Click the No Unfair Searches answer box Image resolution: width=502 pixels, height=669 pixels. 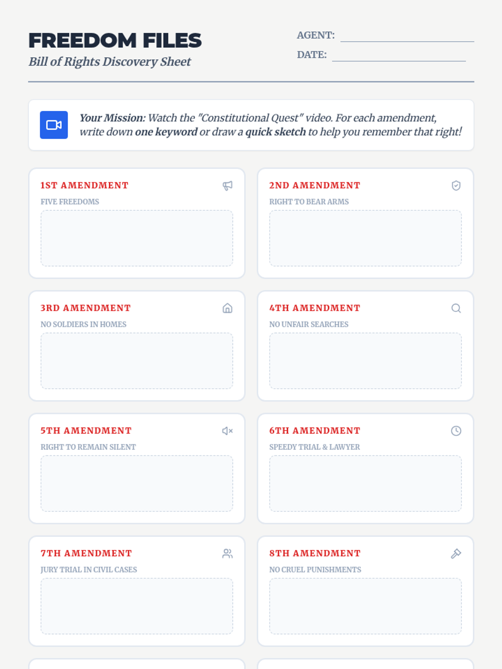click(x=366, y=361)
